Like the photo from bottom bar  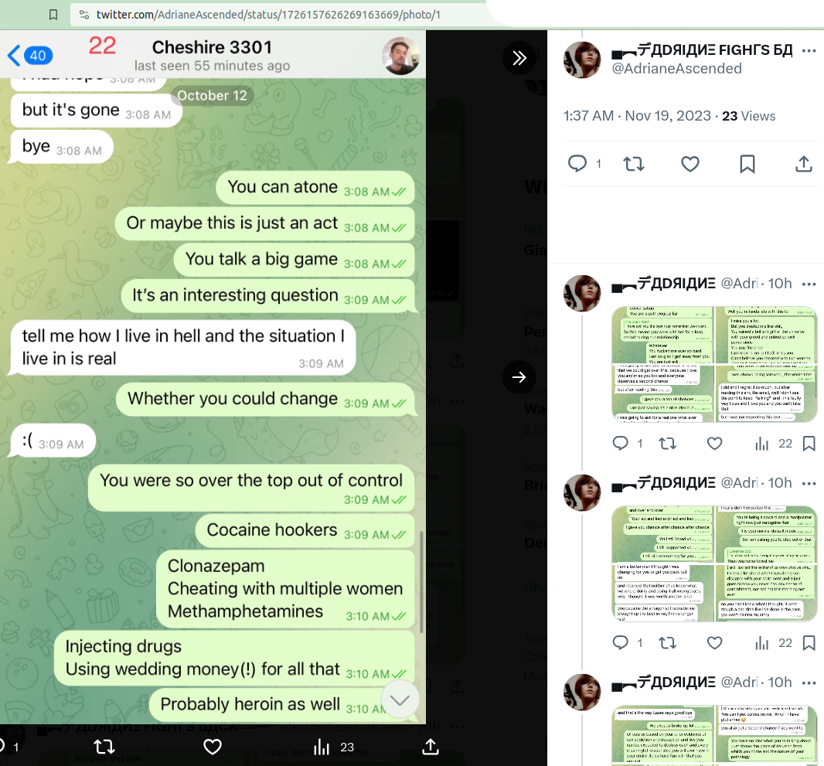click(213, 747)
